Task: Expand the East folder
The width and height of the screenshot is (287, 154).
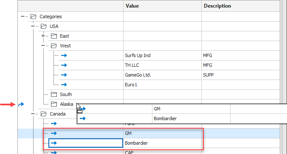Action: tap(43, 36)
